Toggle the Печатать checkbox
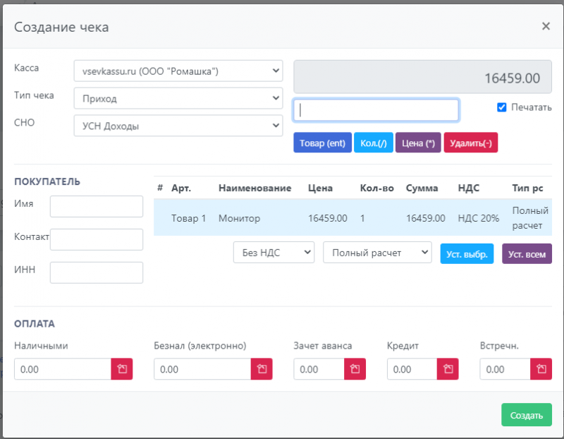The height and width of the screenshot is (439, 564). 502,107
